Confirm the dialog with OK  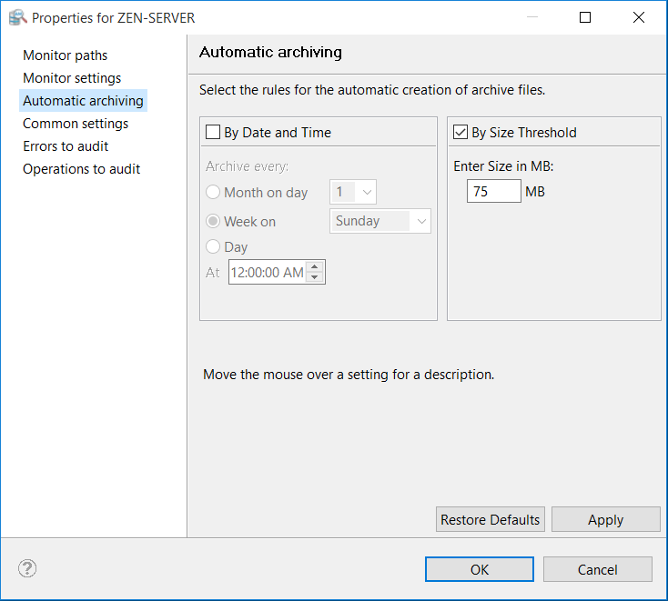tap(480, 569)
